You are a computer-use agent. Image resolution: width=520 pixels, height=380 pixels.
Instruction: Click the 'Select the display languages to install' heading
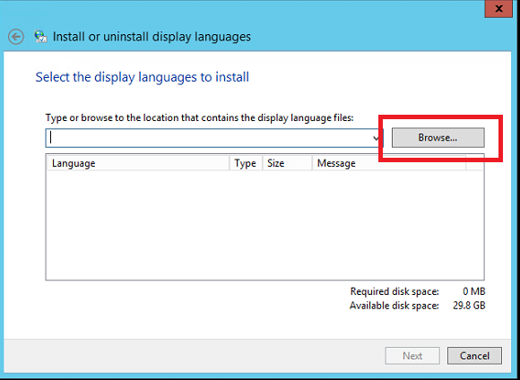tap(143, 77)
